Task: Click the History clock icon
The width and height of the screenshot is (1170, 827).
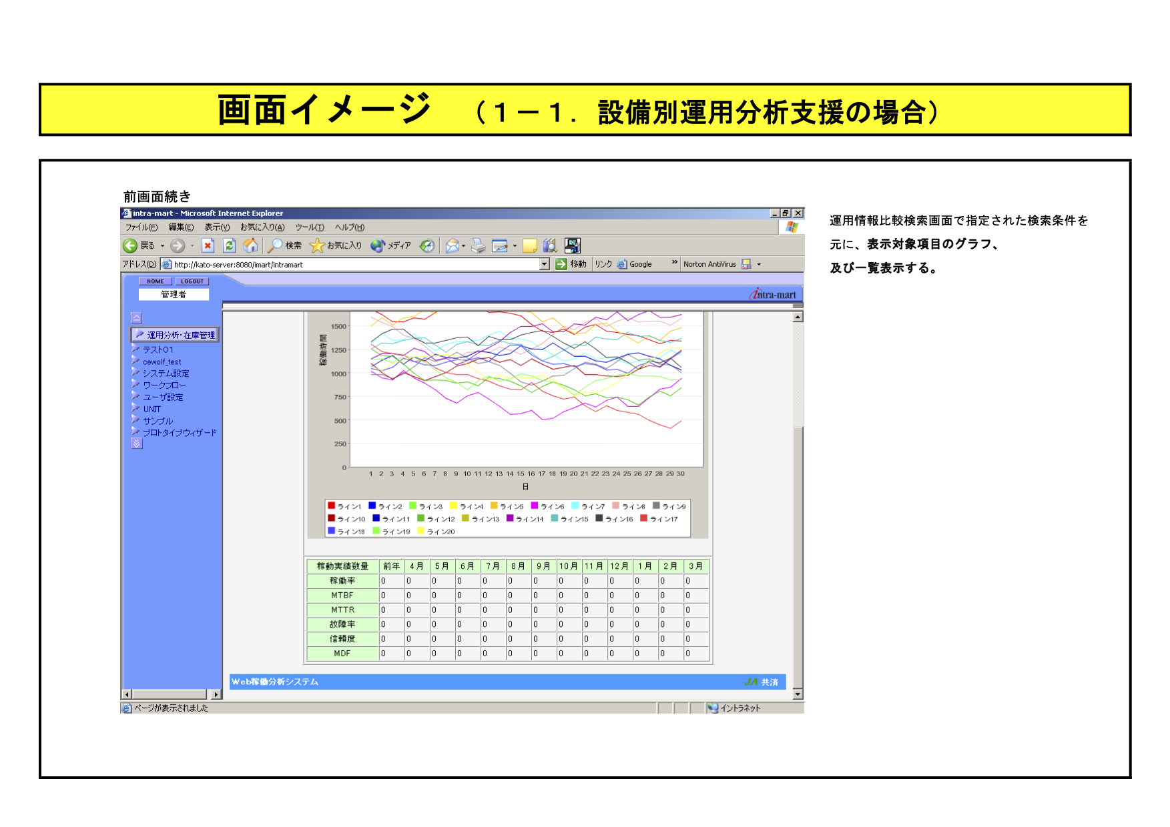Action: pos(427,245)
